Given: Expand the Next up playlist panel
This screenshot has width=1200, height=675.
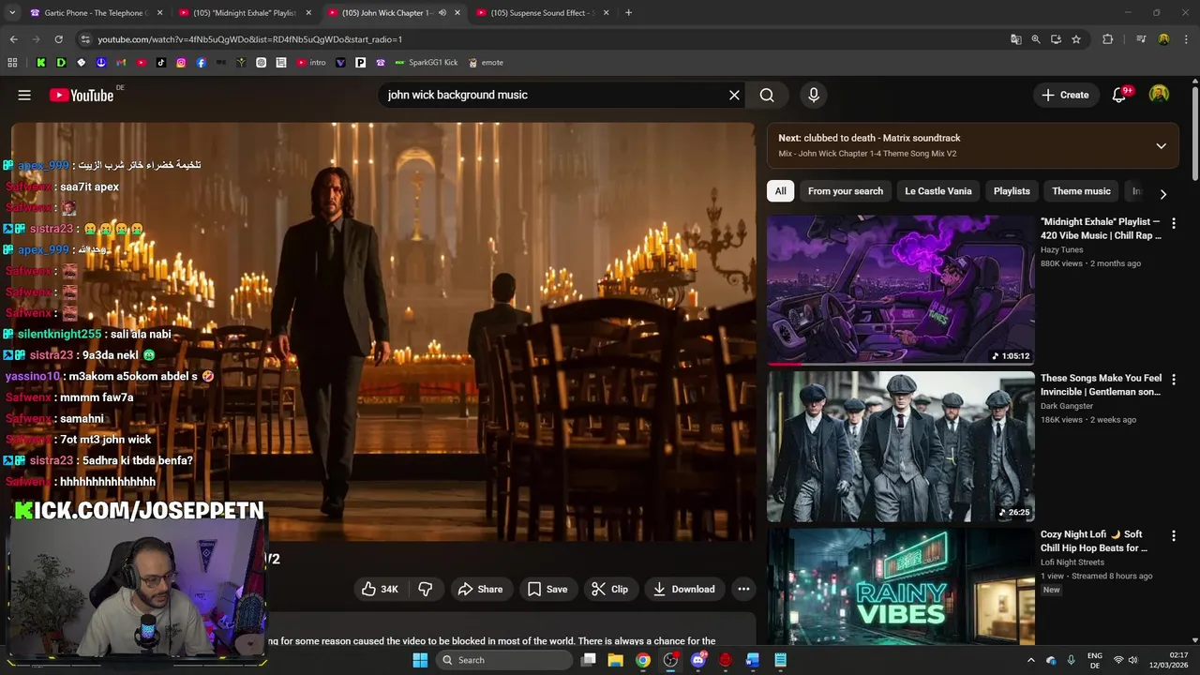Looking at the screenshot, I should (1161, 145).
